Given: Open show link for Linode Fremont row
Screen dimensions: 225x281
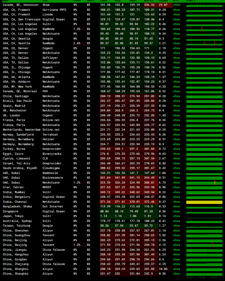Looking at the screenshot, I should [177, 14].
